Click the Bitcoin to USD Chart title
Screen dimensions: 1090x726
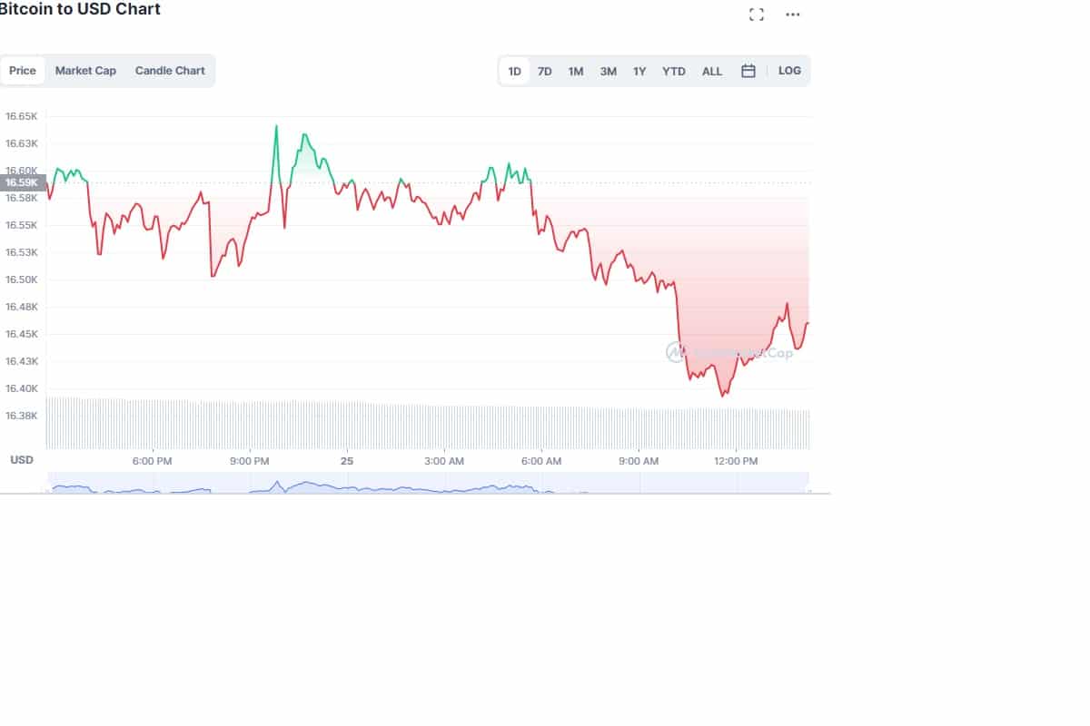(80, 9)
